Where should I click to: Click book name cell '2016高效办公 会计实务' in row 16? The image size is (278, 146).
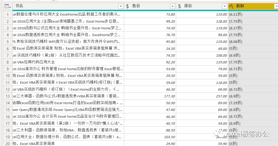click(68, 117)
